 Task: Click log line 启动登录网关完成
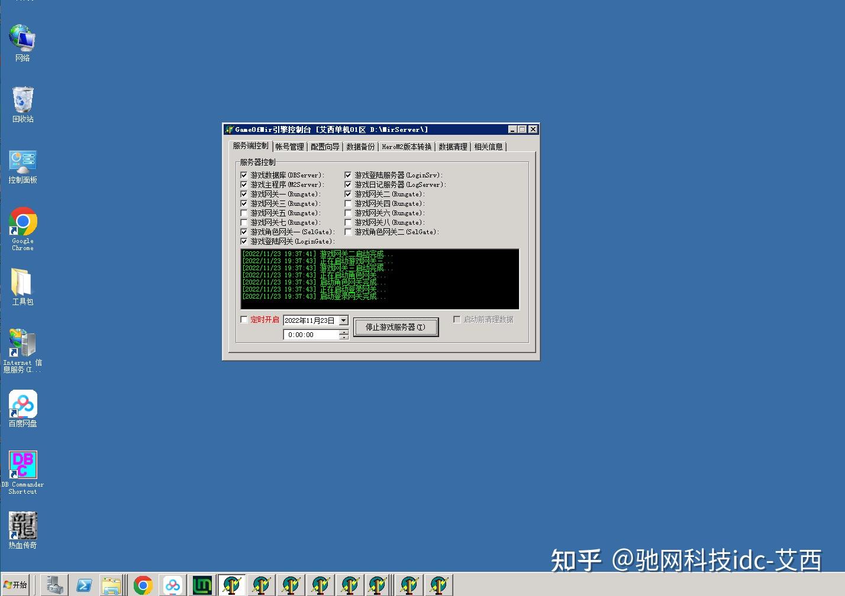point(314,296)
